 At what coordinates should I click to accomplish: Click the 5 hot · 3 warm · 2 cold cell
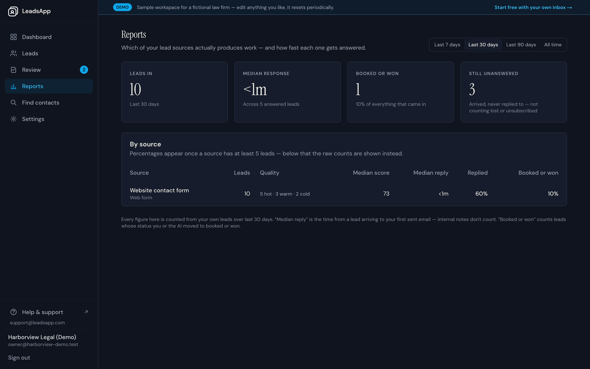[x=285, y=194]
